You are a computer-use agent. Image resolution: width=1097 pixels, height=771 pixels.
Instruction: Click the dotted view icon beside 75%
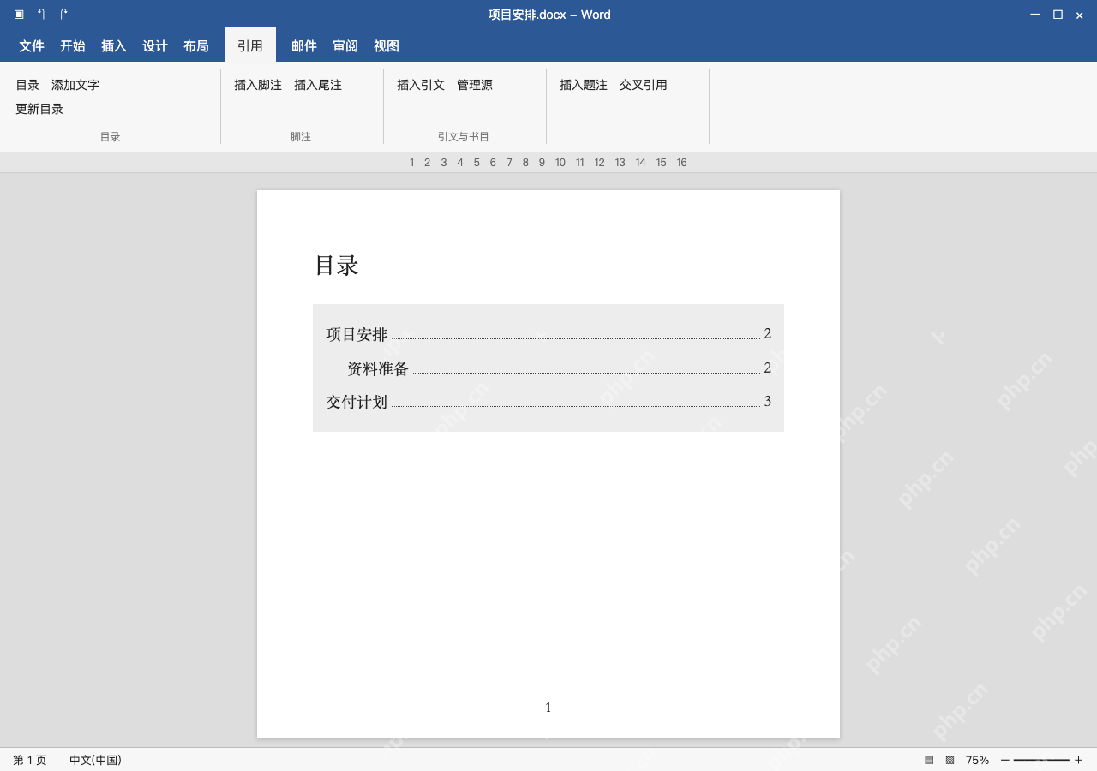click(950, 760)
